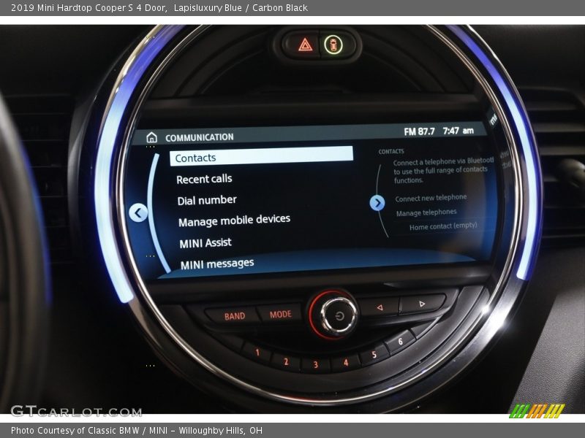Tap the right chevron arrow by Contacts panel
The image size is (585, 438).
tap(377, 203)
